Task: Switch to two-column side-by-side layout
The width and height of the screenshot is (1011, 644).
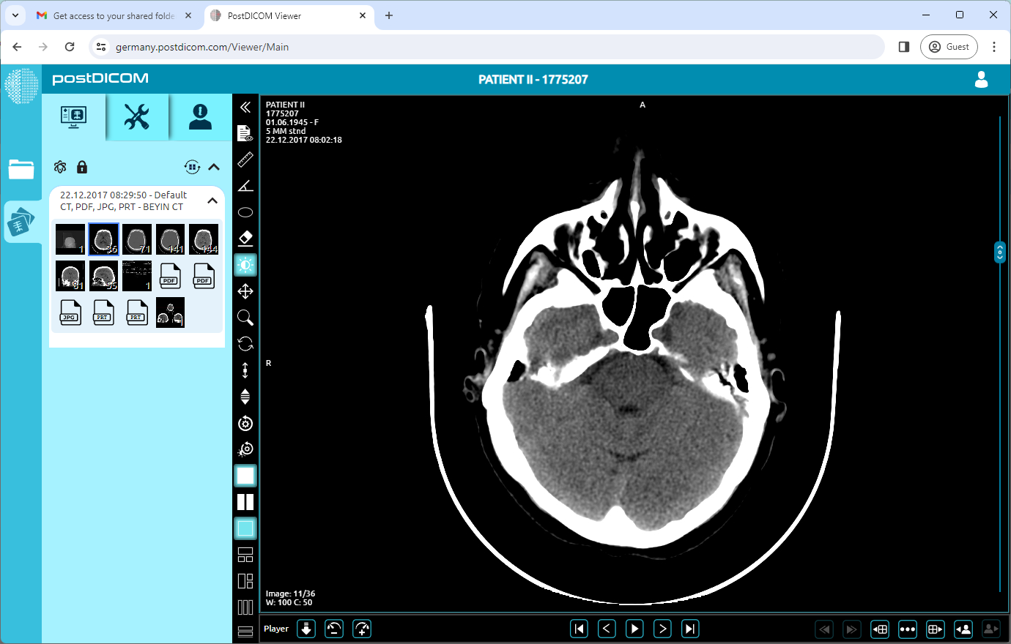Action: [x=245, y=502]
